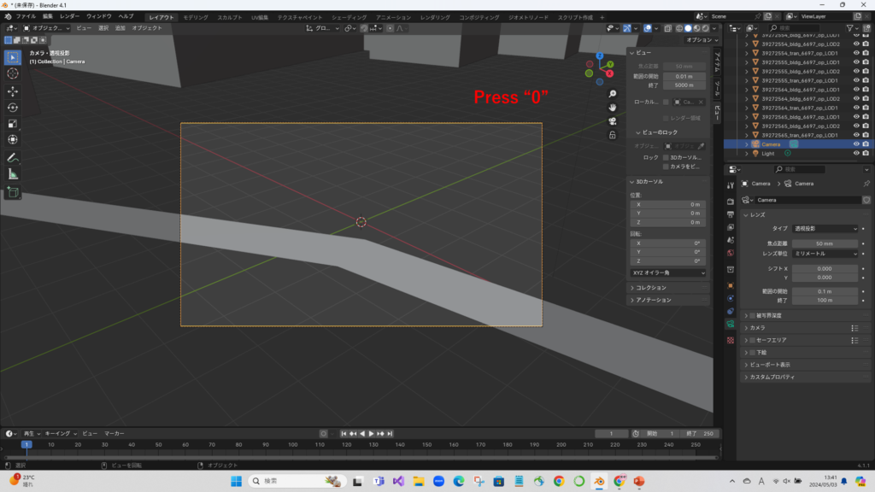The width and height of the screenshot is (875, 492).
Task: Select the Rotate tool in left toolbar
Action: click(13, 108)
